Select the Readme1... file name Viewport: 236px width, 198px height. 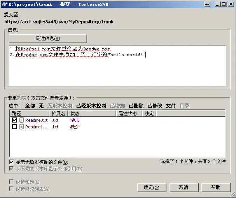click(x=37, y=127)
